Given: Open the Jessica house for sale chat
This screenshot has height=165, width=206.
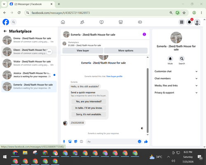Looking at the screenshot, I should (29, 75).
